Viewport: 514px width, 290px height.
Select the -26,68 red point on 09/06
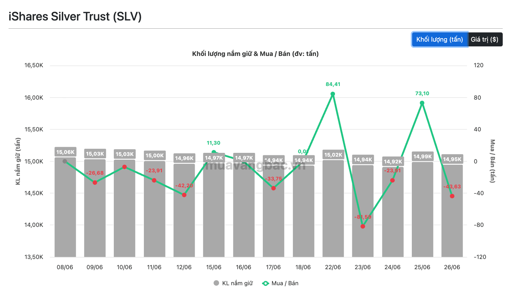[x=95, y=183]
